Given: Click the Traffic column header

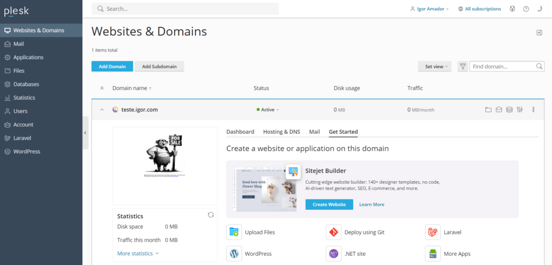Looking at the screenshot, I should (415, 88).
